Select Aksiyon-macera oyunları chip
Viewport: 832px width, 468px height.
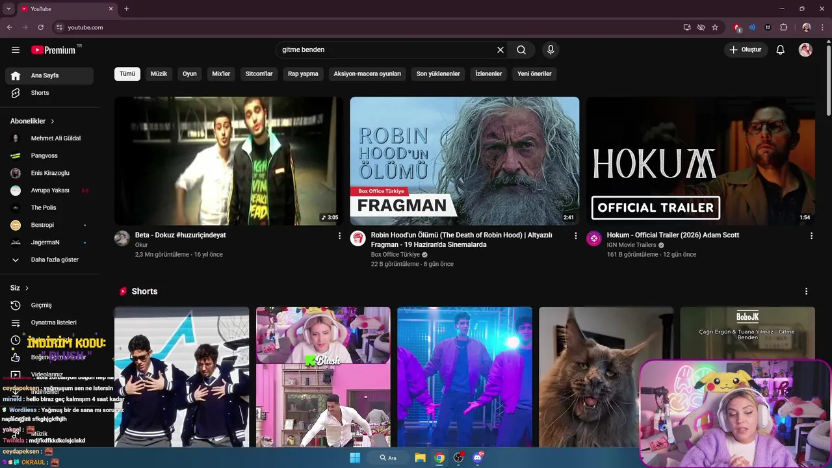coord(367,73)
